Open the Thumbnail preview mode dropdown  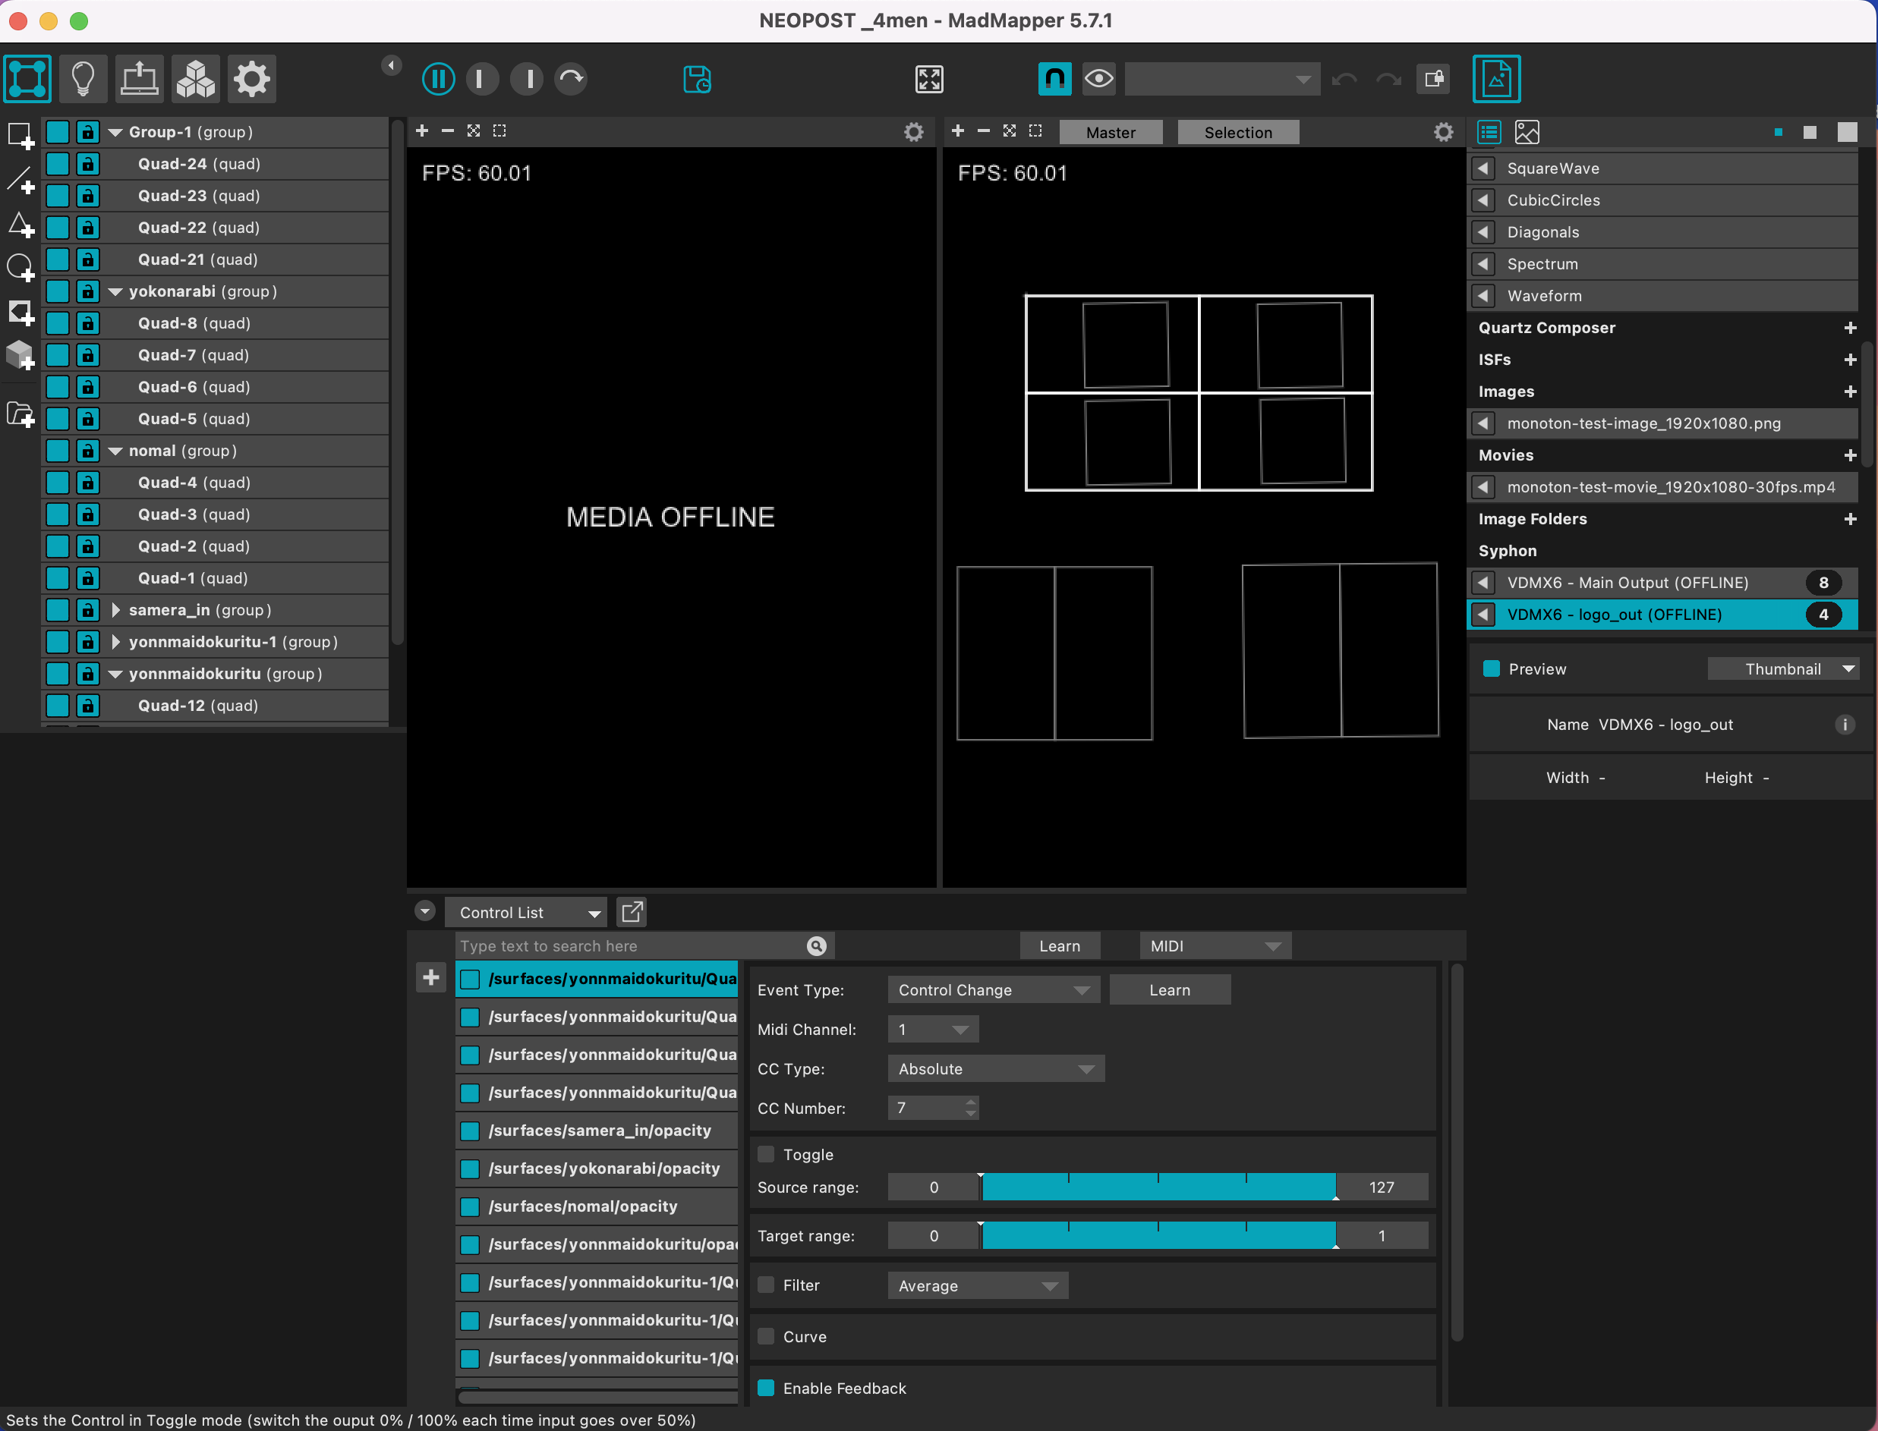pyautogui.click(x=1782, y=668)
